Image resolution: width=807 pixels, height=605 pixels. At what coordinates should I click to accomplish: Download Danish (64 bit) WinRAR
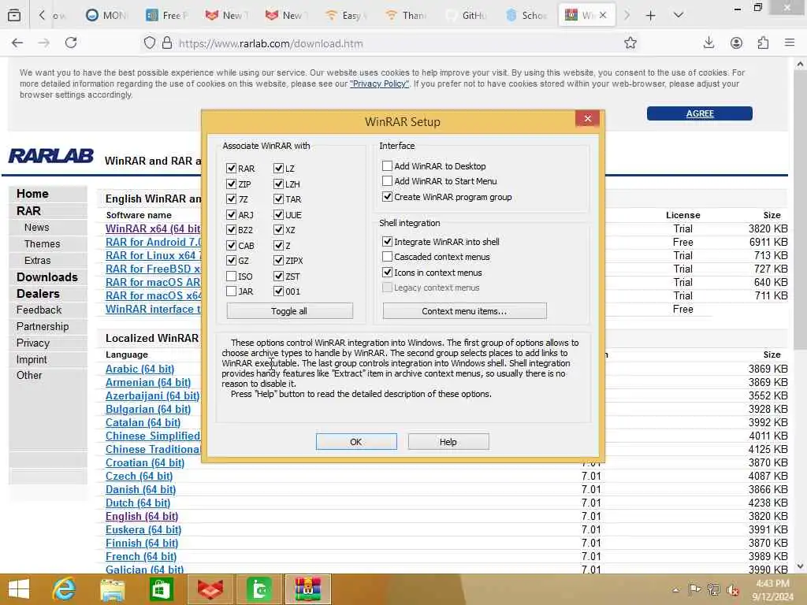click(140, 489)
